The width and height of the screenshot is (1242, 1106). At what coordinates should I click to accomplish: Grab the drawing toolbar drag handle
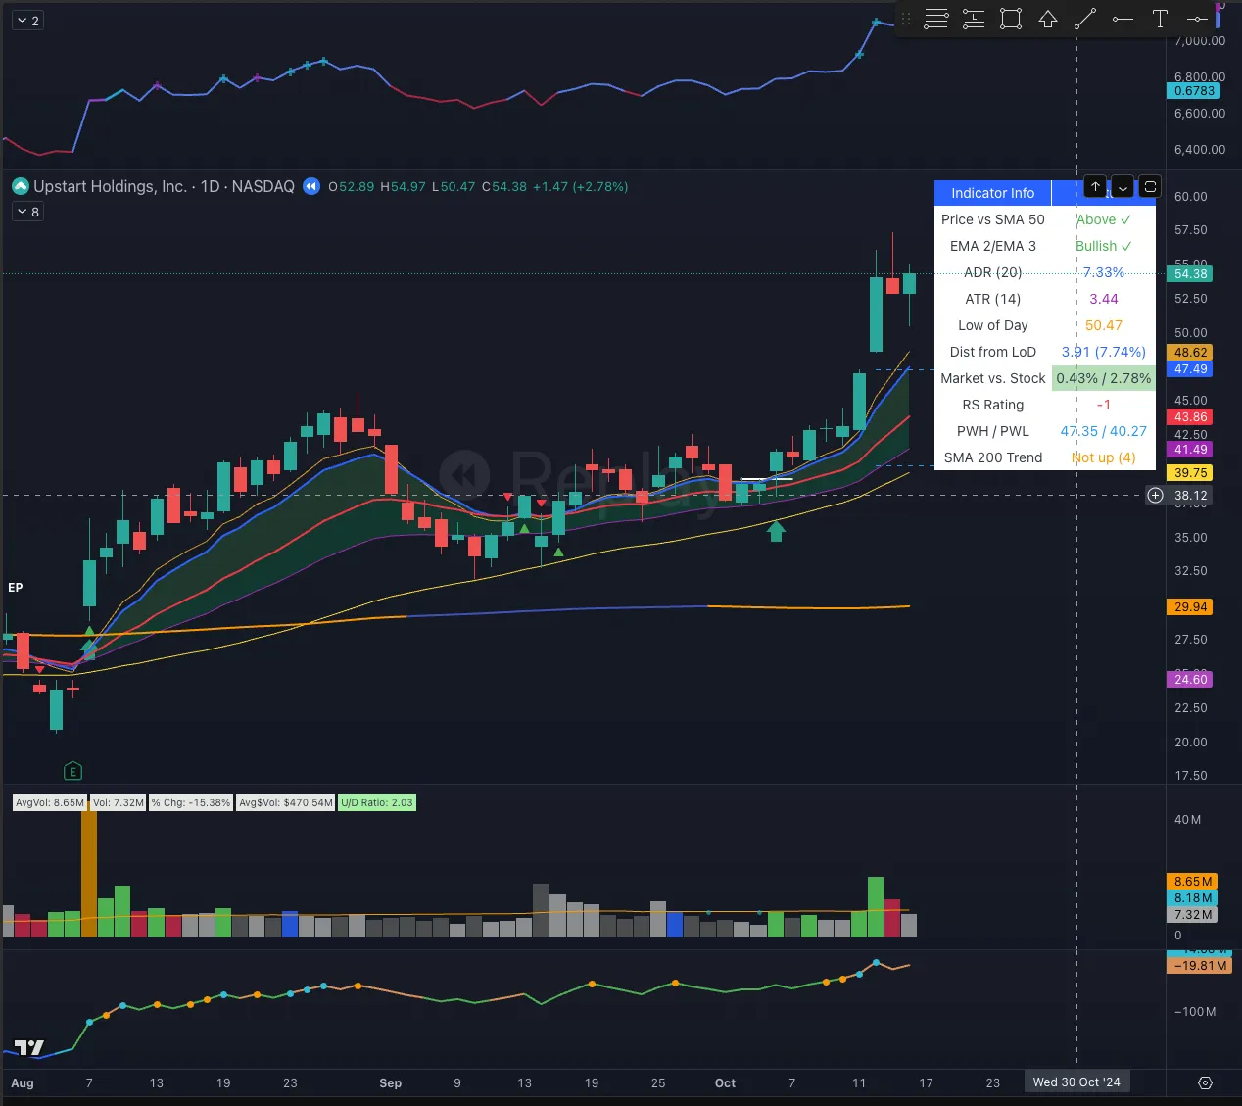pyautogui.click(x=906, y=19)
